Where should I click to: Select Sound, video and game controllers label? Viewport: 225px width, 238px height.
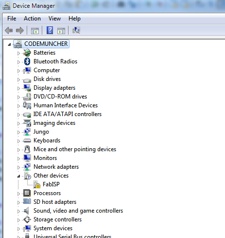pyautogui.click(x=78, y=211)
